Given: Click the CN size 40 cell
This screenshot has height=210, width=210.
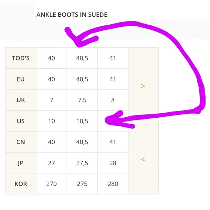Looking at the screenshot, I should coord(52,142).
